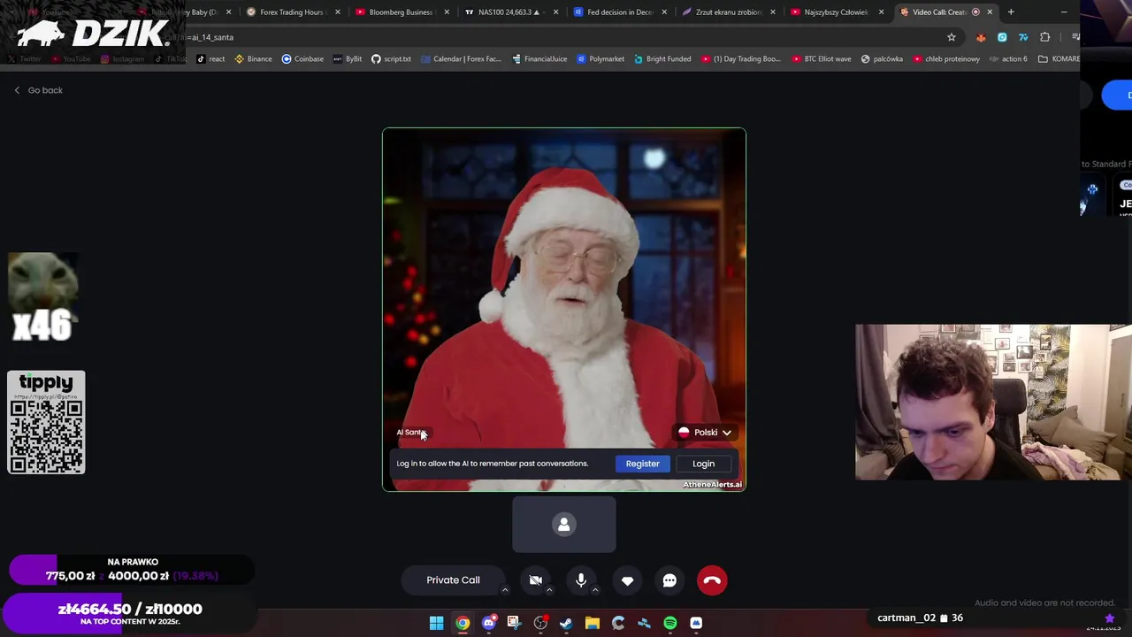
Task: Click the blue square extension icon
Action: click(x=1002, y=37)
